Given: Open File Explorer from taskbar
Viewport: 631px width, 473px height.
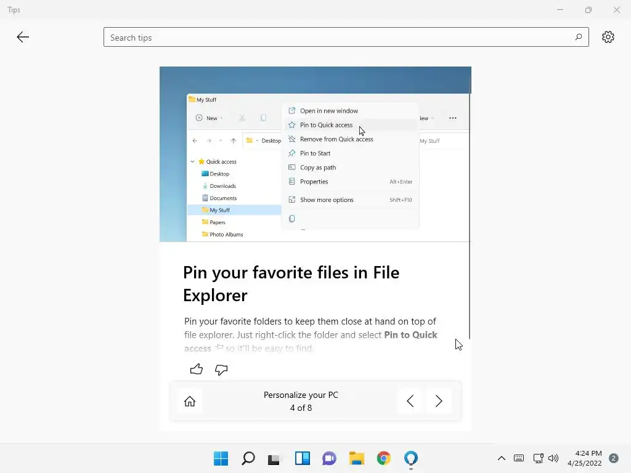Looking at the screenshot, I should tap(357, 458).
